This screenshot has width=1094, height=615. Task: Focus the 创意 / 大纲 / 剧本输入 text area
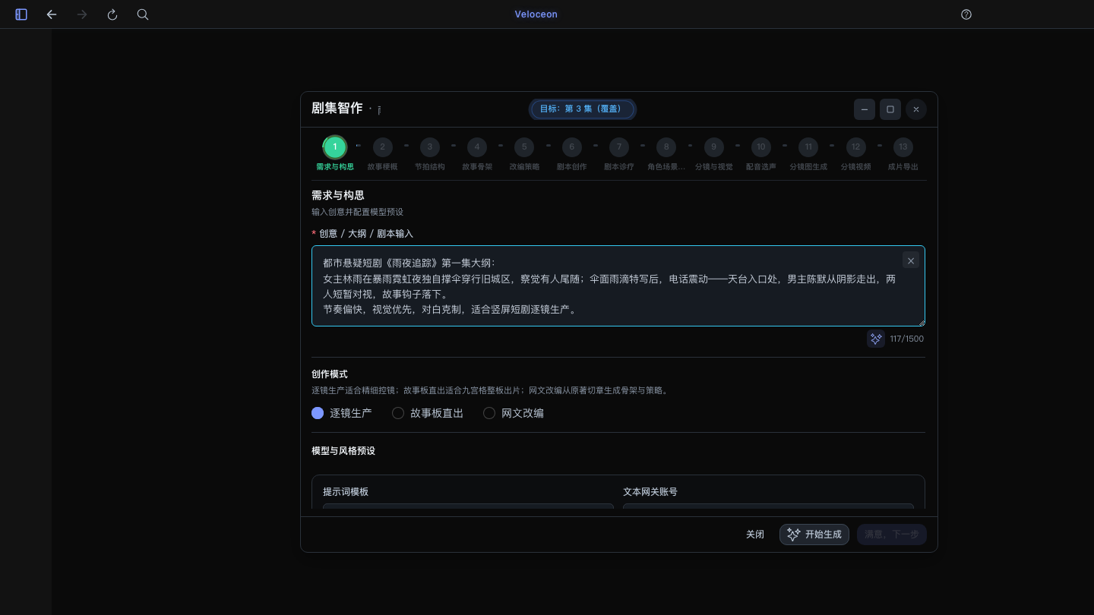(x=618, y=285)
